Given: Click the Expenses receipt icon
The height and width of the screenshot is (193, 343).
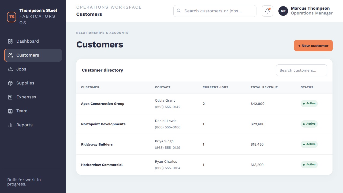Looking at the screenshot, I should pyautogui.click(x=10, y=97).
